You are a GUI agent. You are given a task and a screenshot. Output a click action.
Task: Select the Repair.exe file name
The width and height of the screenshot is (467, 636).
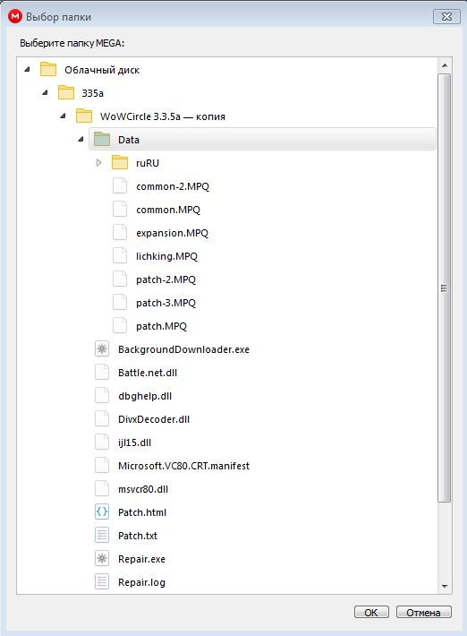coord(141,559)
